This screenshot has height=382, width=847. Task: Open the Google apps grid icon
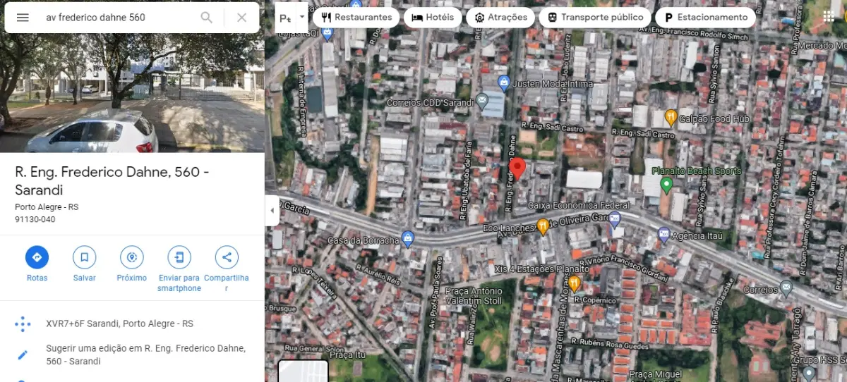828,17
